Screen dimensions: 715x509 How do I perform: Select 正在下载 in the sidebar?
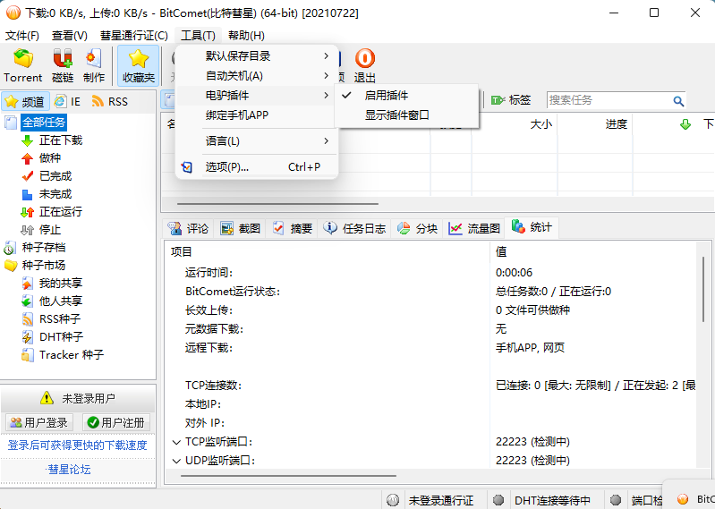(x=60, y=140)
